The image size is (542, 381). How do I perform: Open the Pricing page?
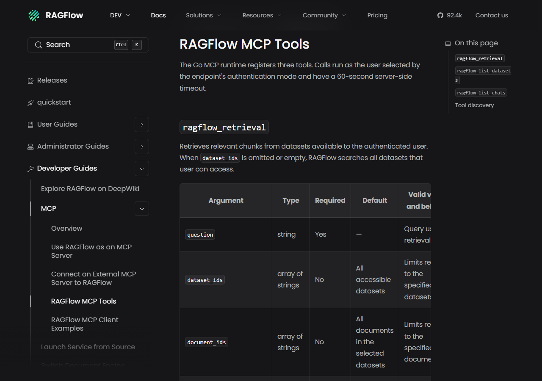pyautogui.click(x=377, y=15)
